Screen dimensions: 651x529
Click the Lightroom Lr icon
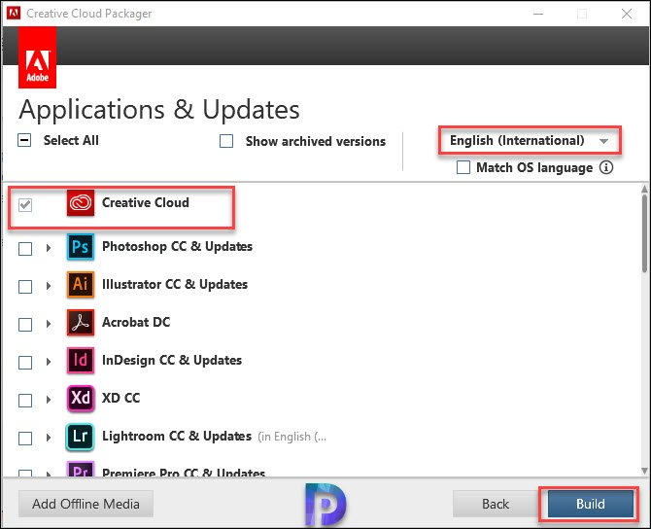(x=81, y=437)
